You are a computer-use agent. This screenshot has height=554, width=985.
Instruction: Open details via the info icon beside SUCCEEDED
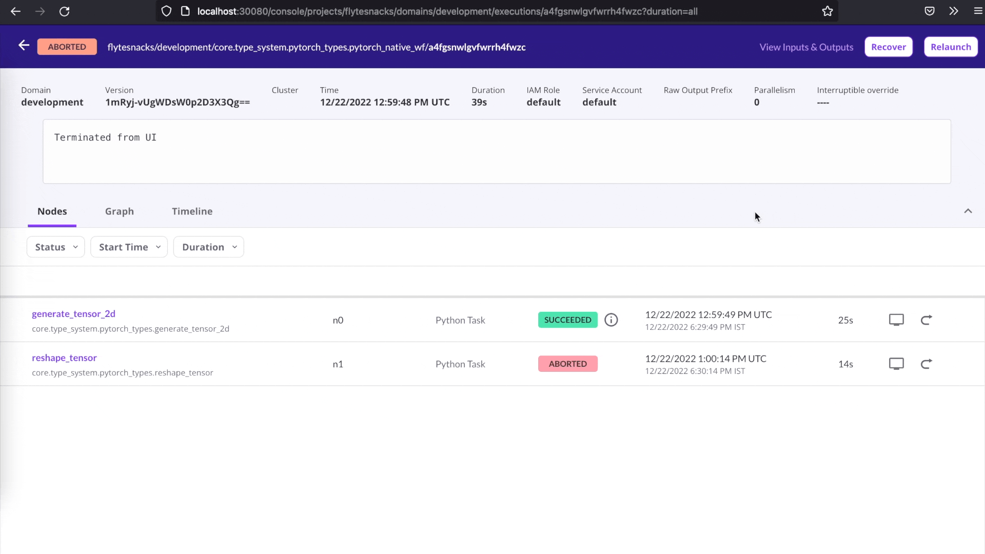(611, 320)
